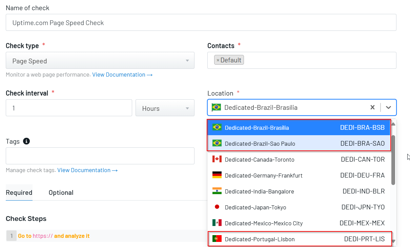The height and width of the screenshot is (247, 410).
Task: Click the Portugal flag icon in list
Action: pyautogui.click(x=217, y=239)
